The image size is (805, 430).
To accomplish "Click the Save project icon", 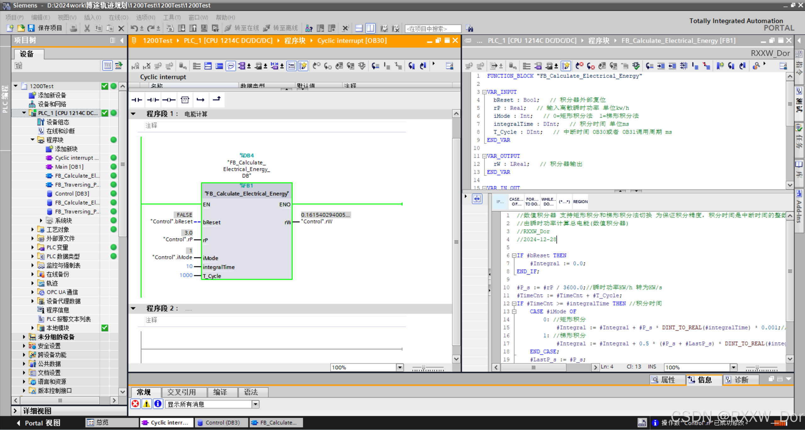I will [31, 28].
